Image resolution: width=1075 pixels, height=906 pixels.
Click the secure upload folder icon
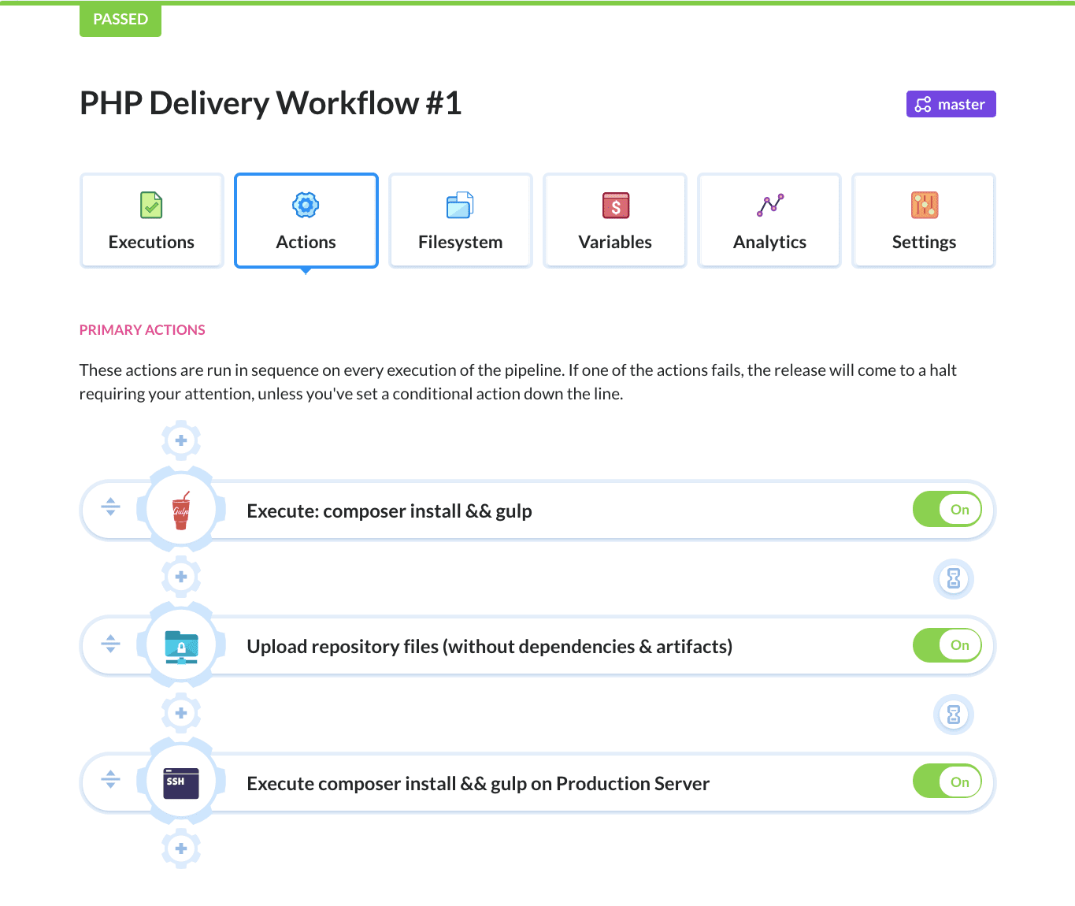tap(181, 647)
